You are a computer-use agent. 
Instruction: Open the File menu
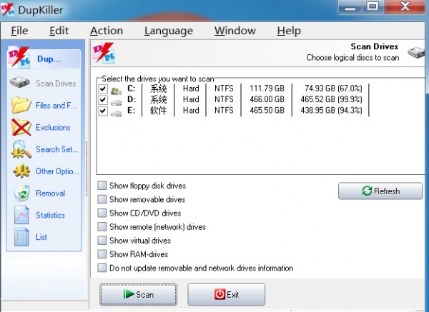(19, 31)
